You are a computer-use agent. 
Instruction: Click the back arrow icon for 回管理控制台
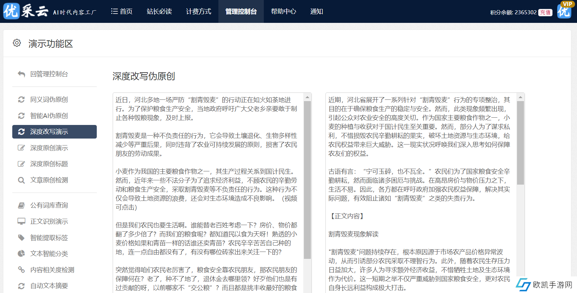(22, 74)
